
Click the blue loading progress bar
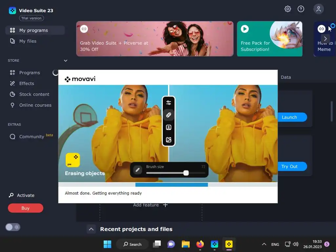tap(171, 185)
